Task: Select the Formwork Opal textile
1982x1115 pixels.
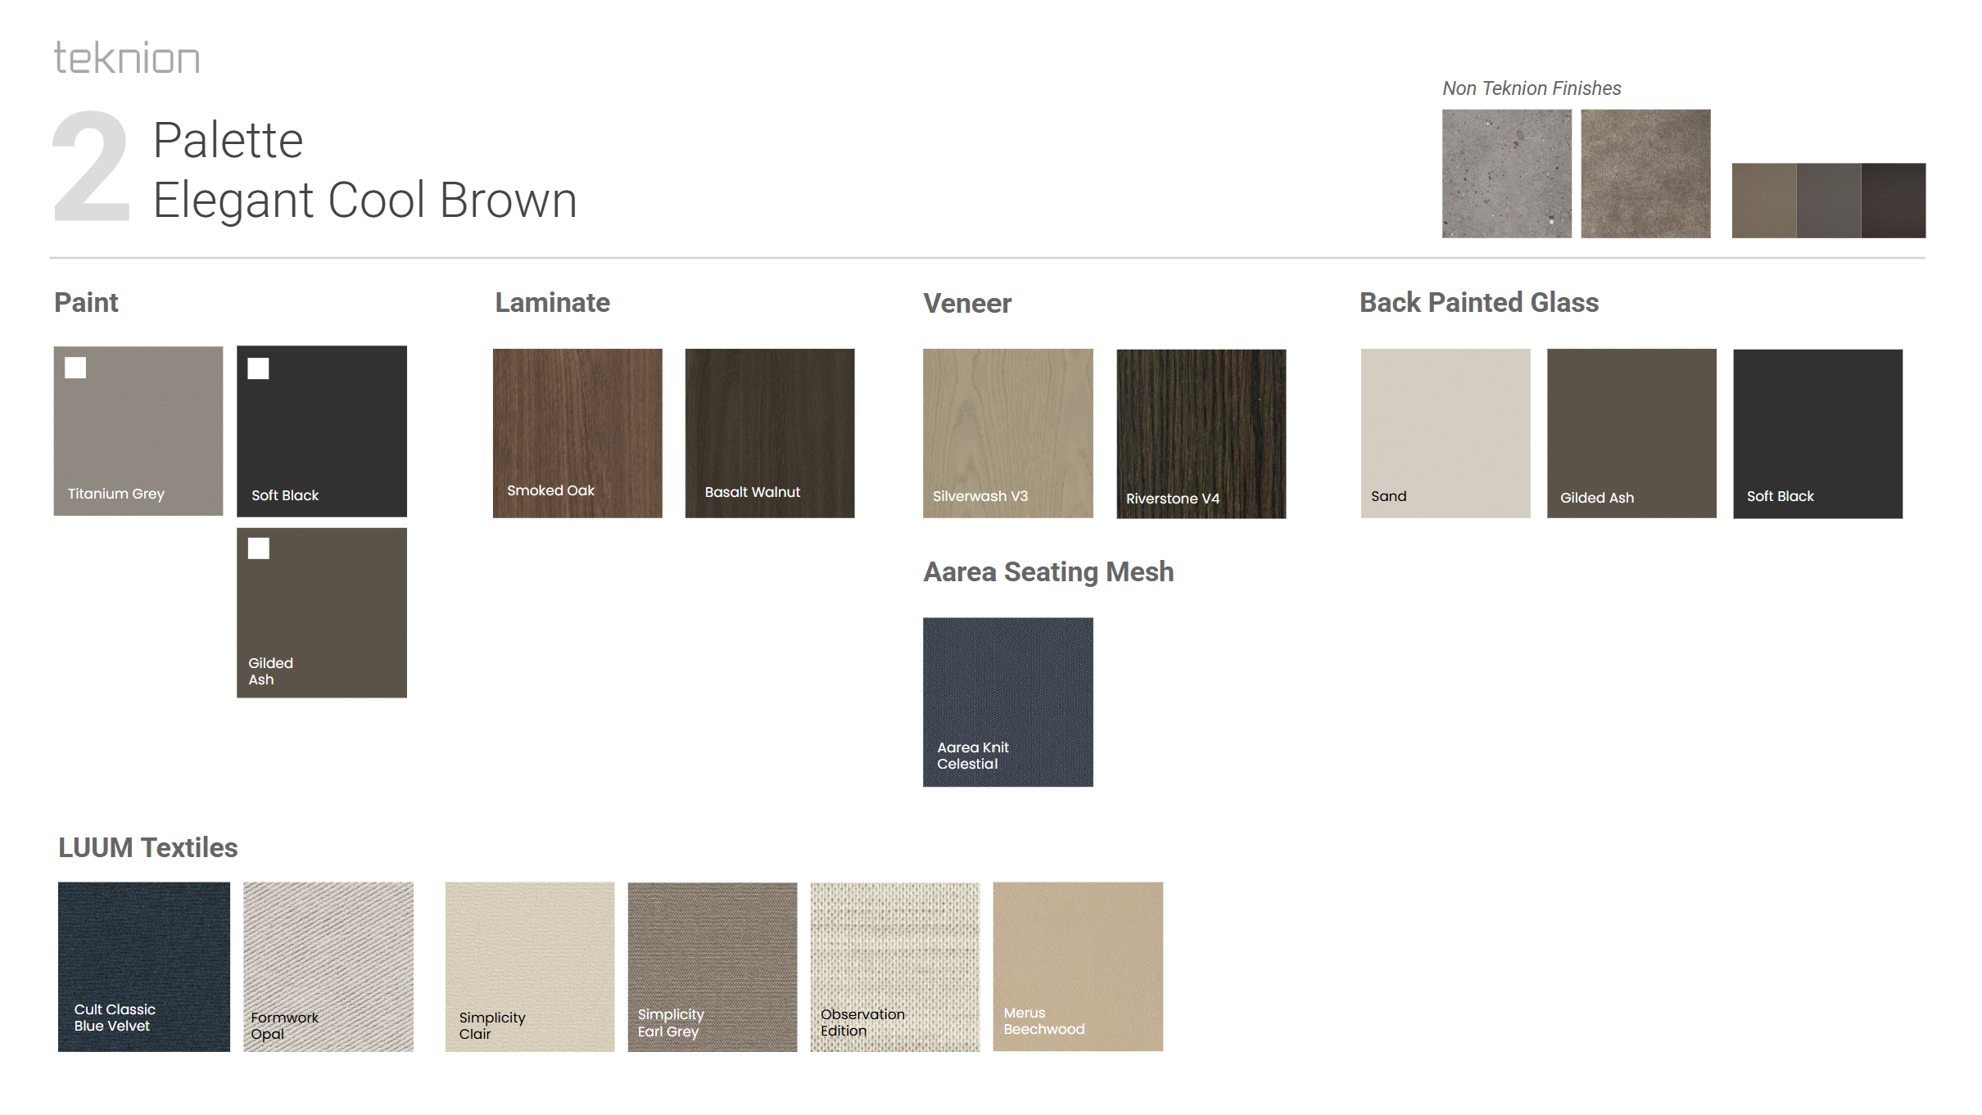Action: coord(328,967)
